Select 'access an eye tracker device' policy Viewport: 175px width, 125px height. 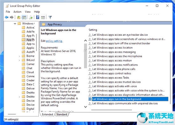[x=120, y=35]
